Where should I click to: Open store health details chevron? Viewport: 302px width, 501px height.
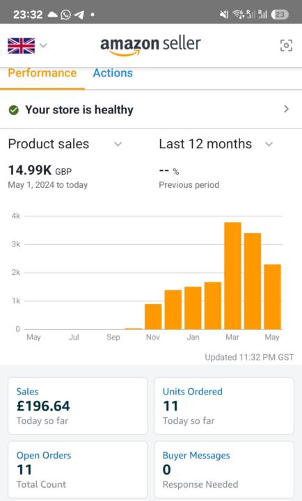[286, 109]
